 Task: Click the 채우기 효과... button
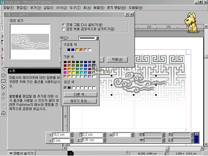pyautogui.click(x=80, y=101)
